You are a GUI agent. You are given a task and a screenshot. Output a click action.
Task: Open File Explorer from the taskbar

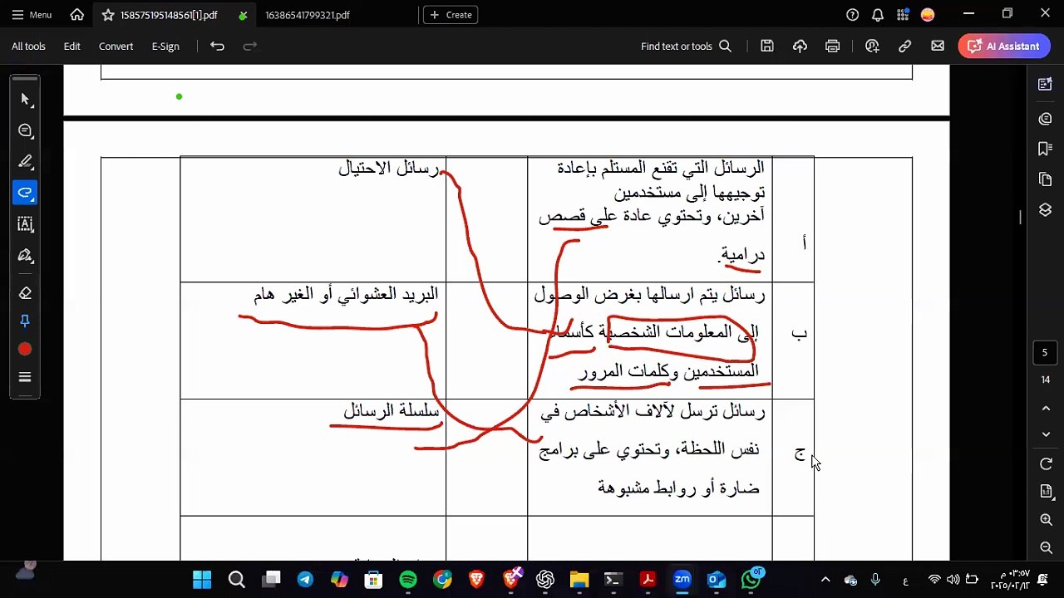[x=579, y=580]
